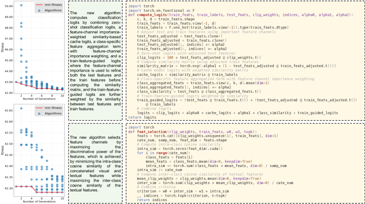This screenshot has height=204, width=365.
Task: Click the 'clip_logits = 100 *' code line
Action: click(x=199, y=57)
